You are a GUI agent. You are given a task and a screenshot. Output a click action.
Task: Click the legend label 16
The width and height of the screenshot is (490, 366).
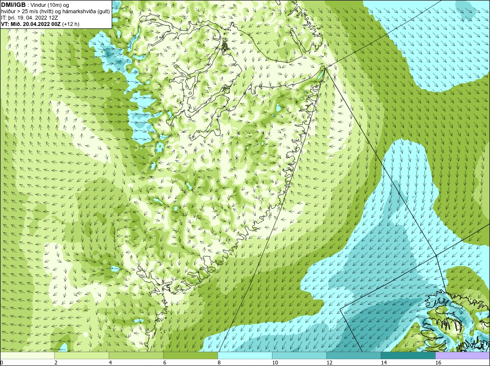tap(438, 363)
